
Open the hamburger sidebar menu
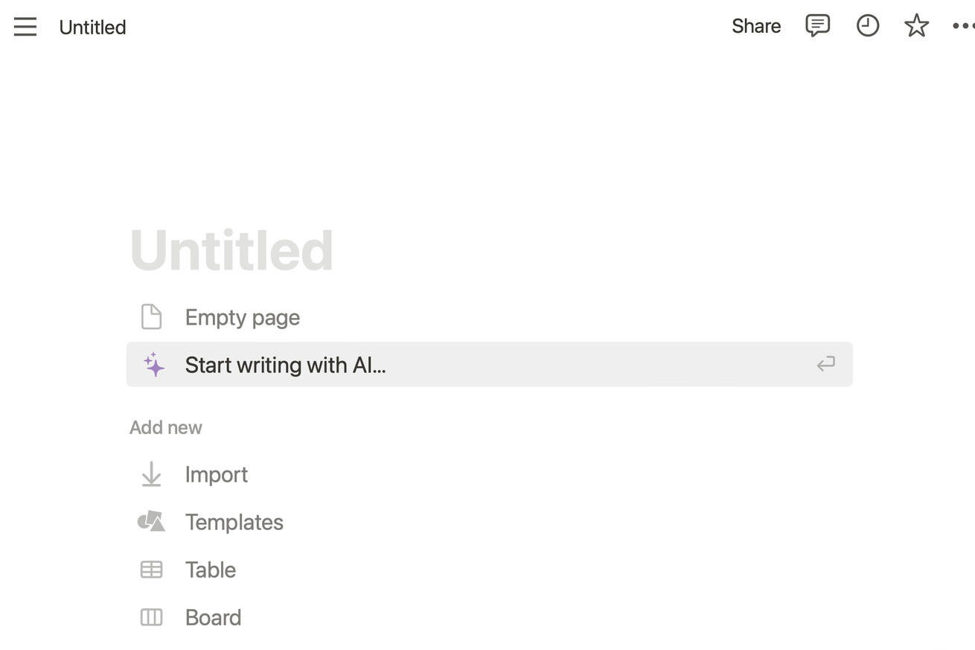coord(25,27)
